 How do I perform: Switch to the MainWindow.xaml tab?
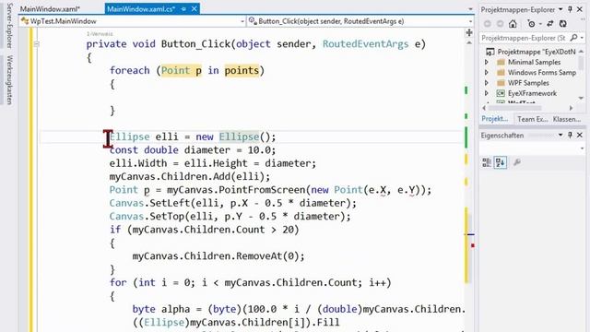(x=50, y=8)
